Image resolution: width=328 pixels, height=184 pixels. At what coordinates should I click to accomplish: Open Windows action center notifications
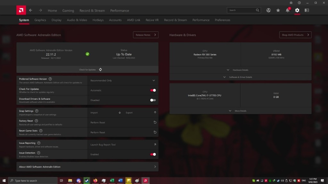pos(322,180)
